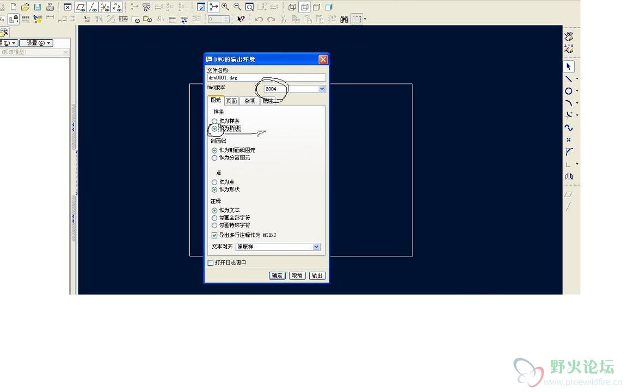Switch to the 杂项 tab
627x392 pixels.
pos(249,101)
